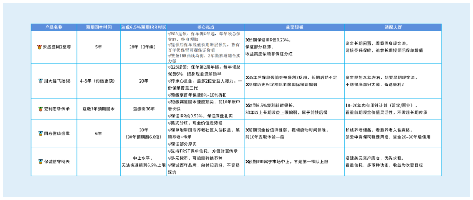Click the check mark before 美式分红
Screen dimensions: 473x200
click(169, 123)
